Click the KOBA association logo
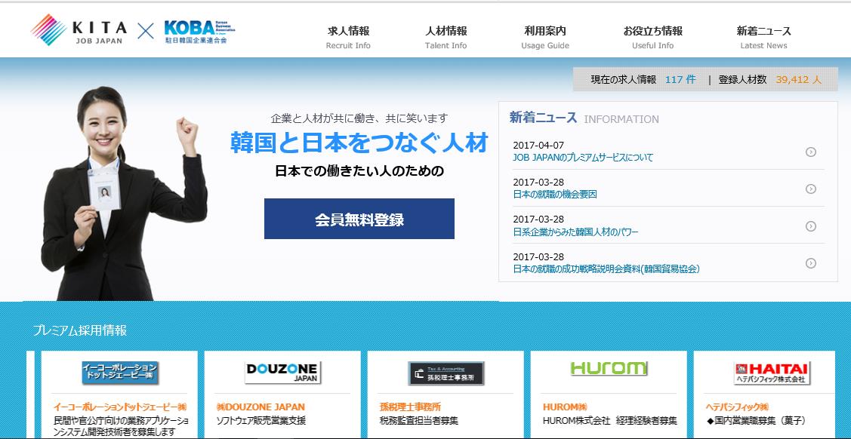This screenshot has height=439, width=851. point(199,32)
